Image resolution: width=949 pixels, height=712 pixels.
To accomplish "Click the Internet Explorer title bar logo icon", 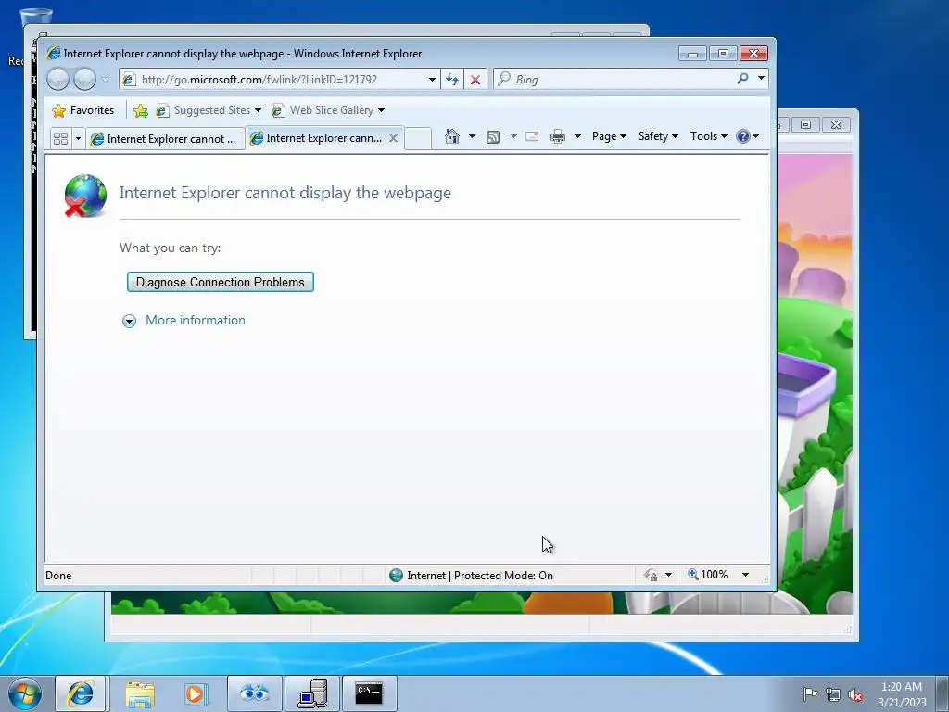I will click(53, 53).
